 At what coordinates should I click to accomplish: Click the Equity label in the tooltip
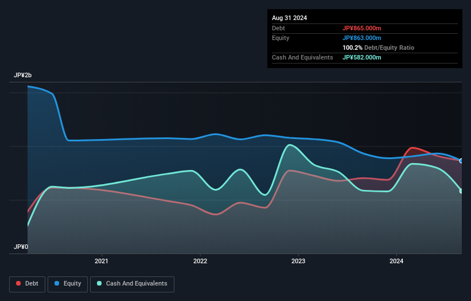(x=281, y=38)
